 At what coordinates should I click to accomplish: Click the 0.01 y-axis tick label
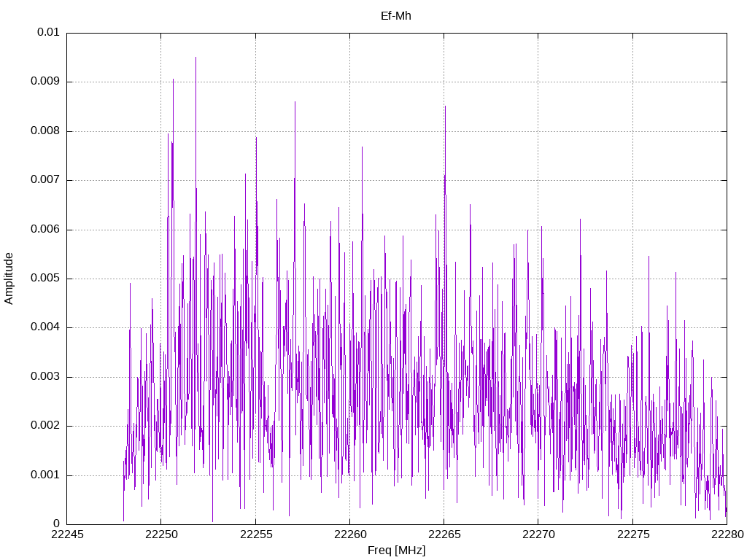coord(48,32)
